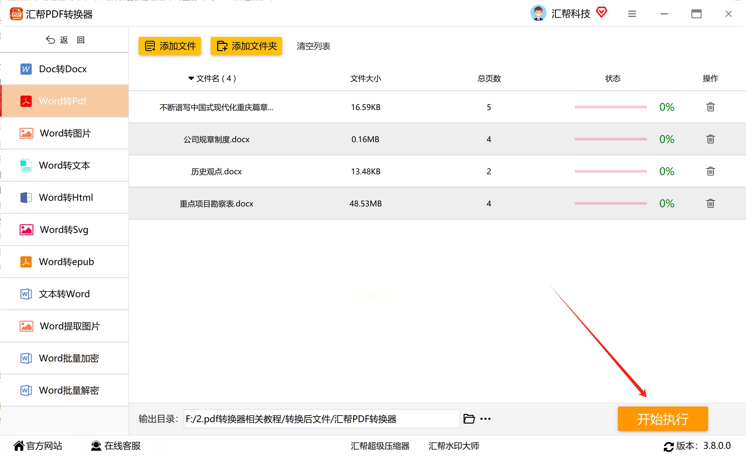Click progress bar of first file row

610,107
